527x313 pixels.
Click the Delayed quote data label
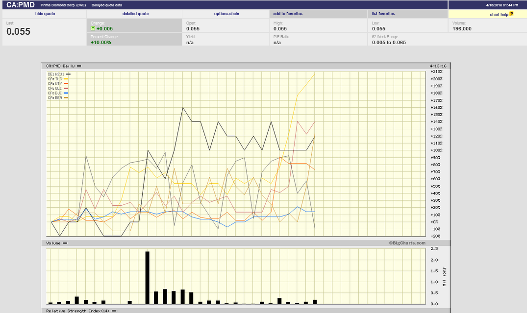pos(107,5)
